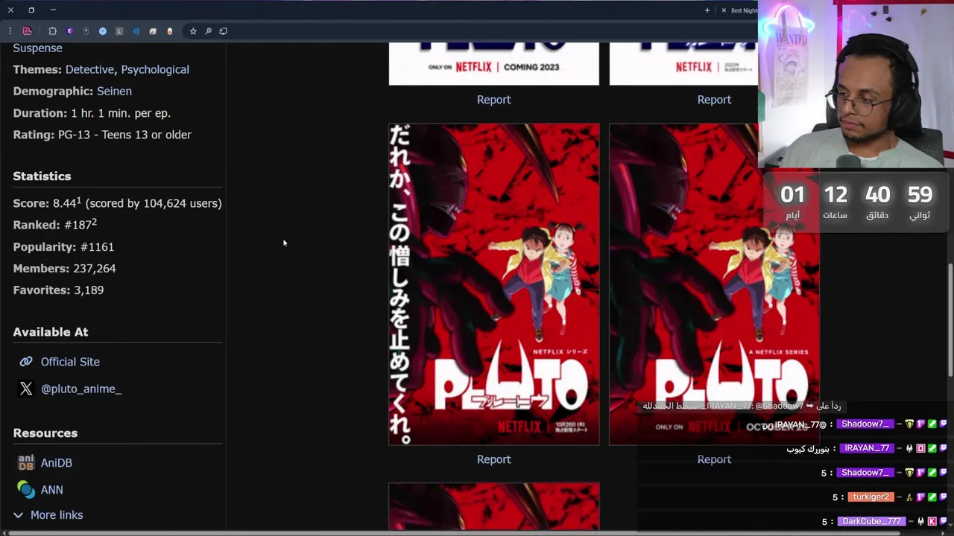Open the A Netflix Series Pluto poster
The width and height of the screenshot is (954, 536).
[x=714, y=284]
